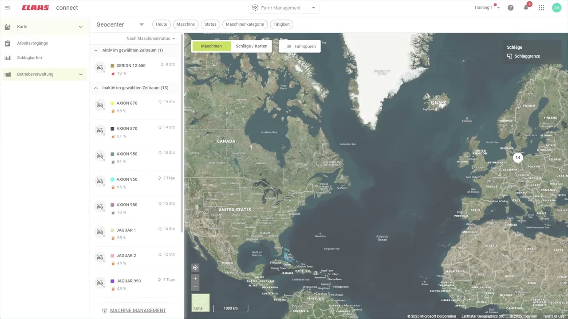
Task: Select the AXION 950 row with 81 %
Action: pos(135,158)
